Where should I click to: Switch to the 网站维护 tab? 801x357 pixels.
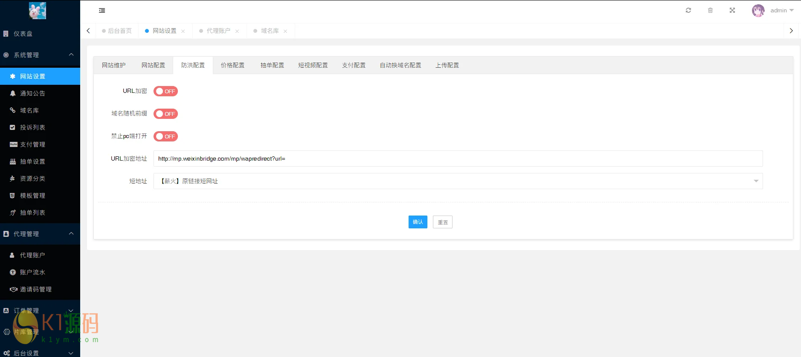(113, 65)
